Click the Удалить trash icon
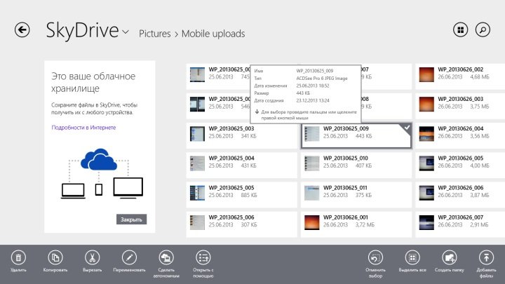Viewport: 505px width, 284px height. pos(18,257)
